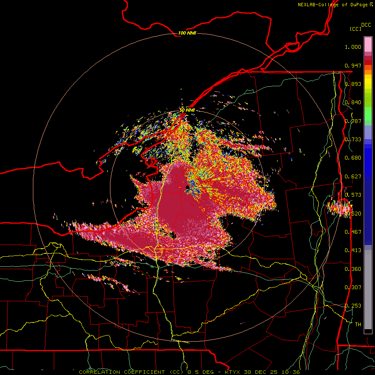Click the 0.680 color scale label
This screenshot has height=375, width=375.
pos(353,158)
